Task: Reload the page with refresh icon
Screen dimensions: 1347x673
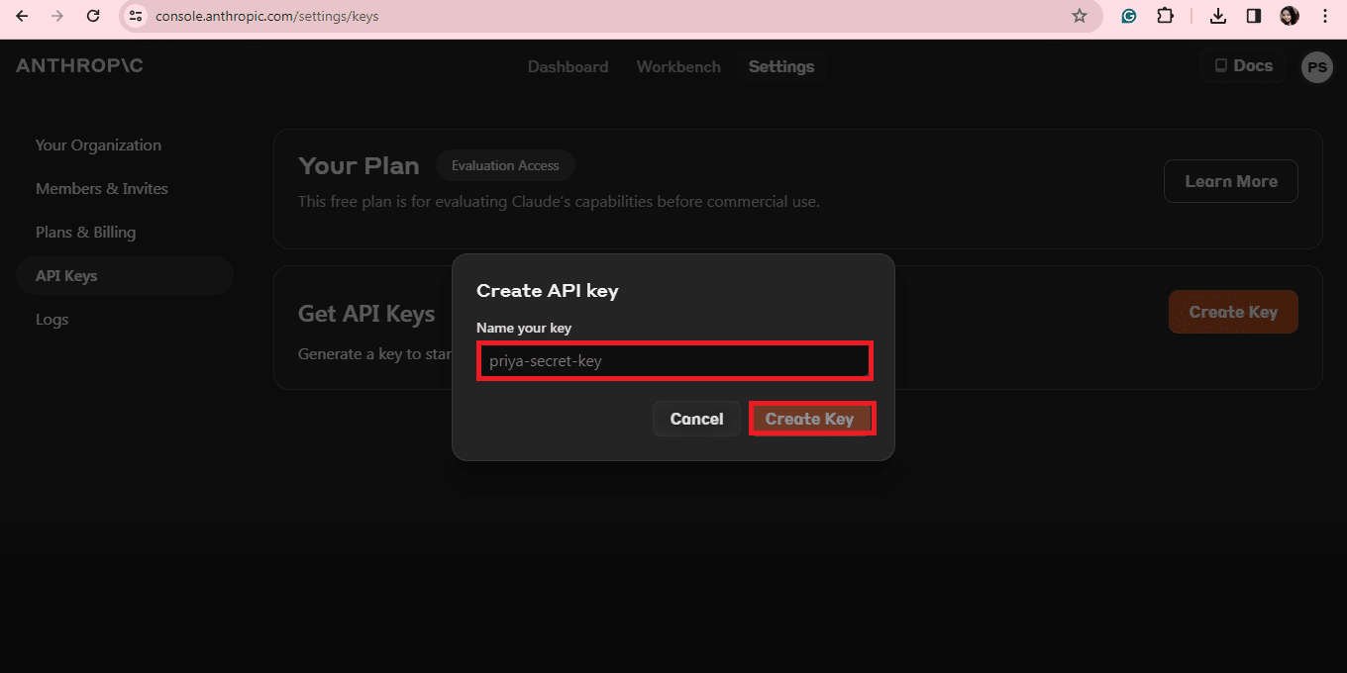Action: click(x=93, y=16)
